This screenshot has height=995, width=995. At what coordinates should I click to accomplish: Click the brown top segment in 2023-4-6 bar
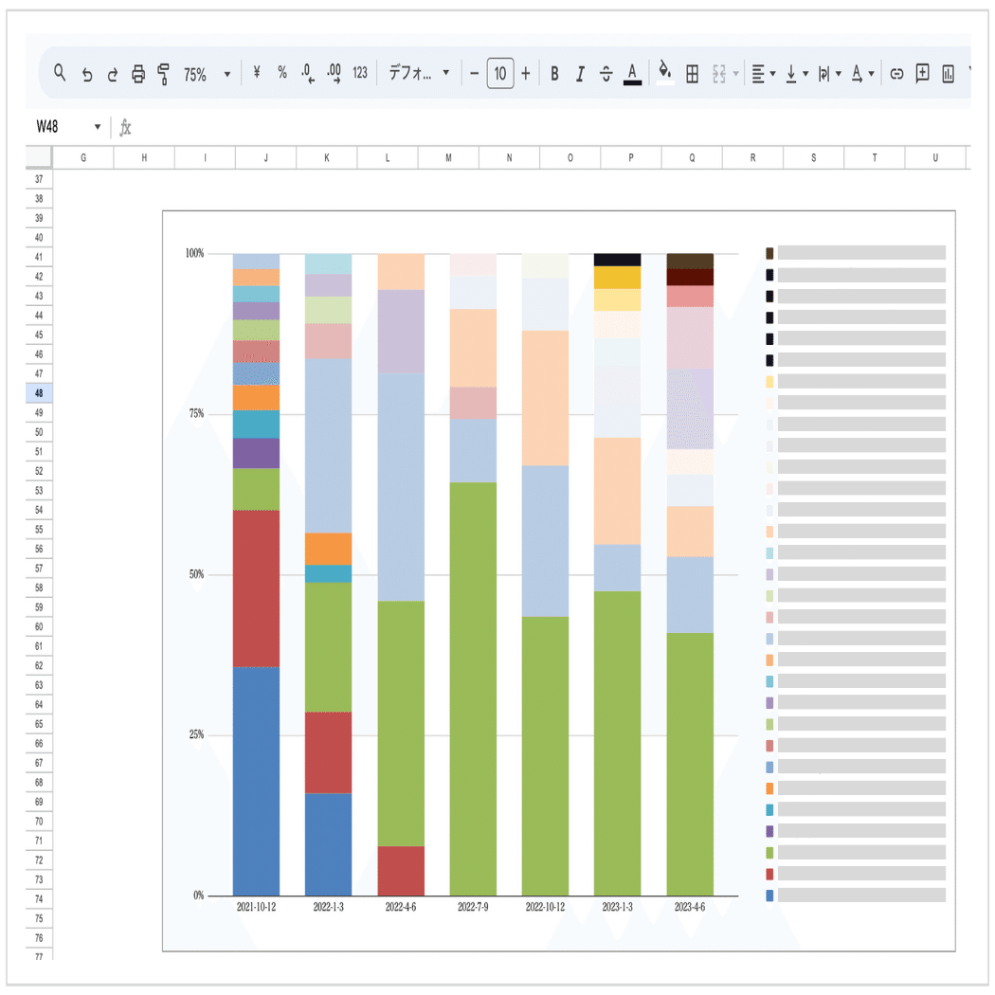tap(690, 261)
